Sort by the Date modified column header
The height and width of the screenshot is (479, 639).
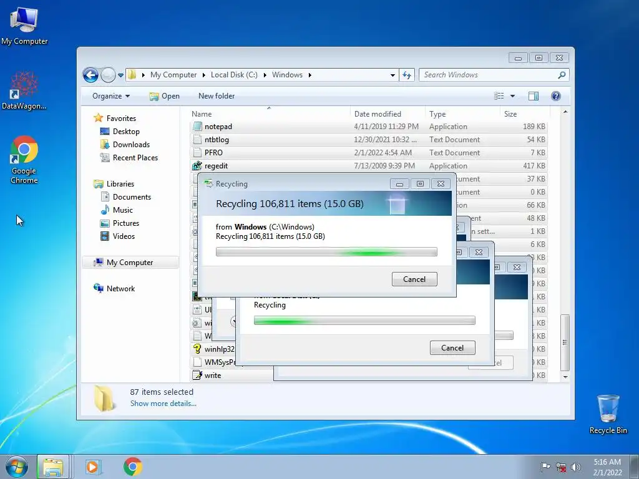[x=388, y=114]
